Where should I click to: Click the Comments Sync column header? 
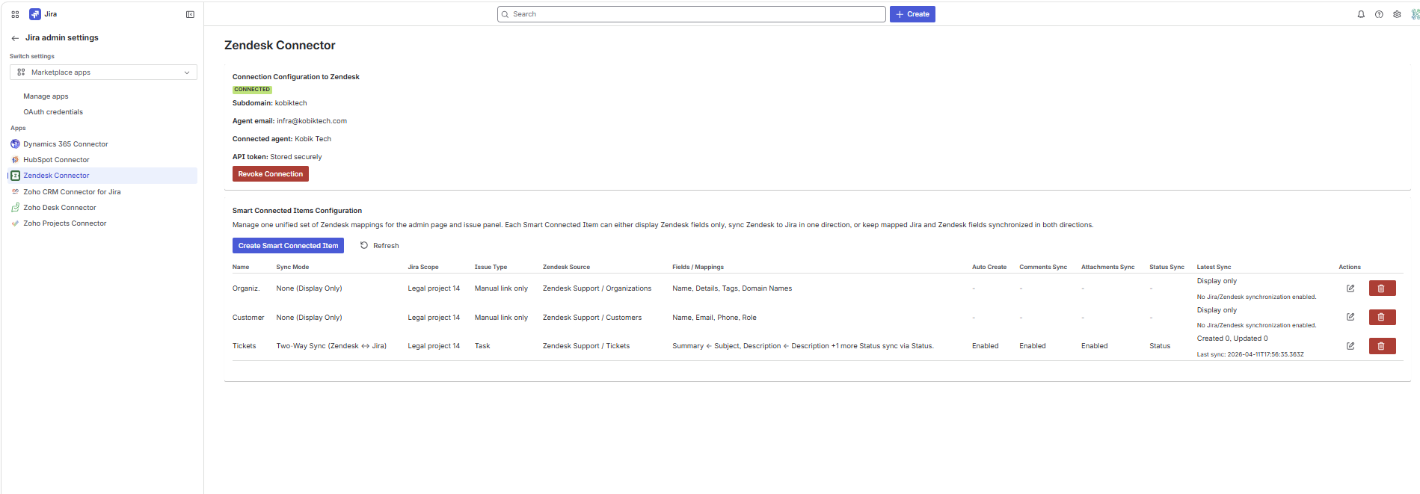coord(1043,267)
